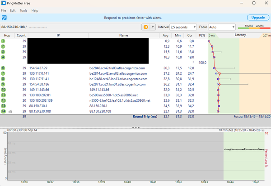Open the Focus dropdown set to Auto
271x186 pixels.
(x=222, y=27)
